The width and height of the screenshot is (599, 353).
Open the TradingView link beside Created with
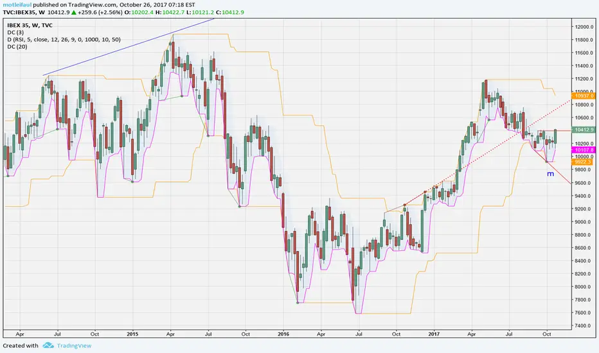[74, 346]
